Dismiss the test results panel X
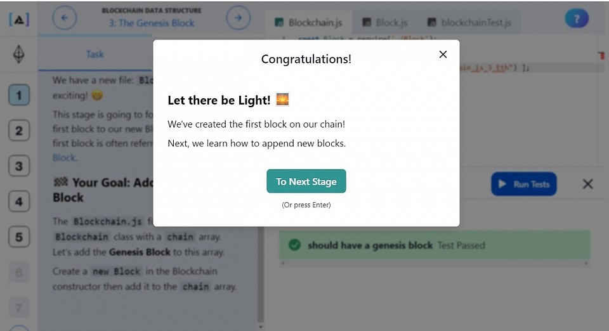Screen dimensions: 609x331 (587, 184)
